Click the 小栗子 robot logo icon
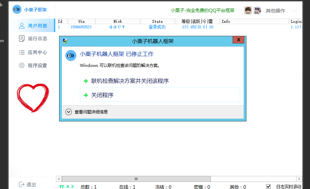 [17, 10]
